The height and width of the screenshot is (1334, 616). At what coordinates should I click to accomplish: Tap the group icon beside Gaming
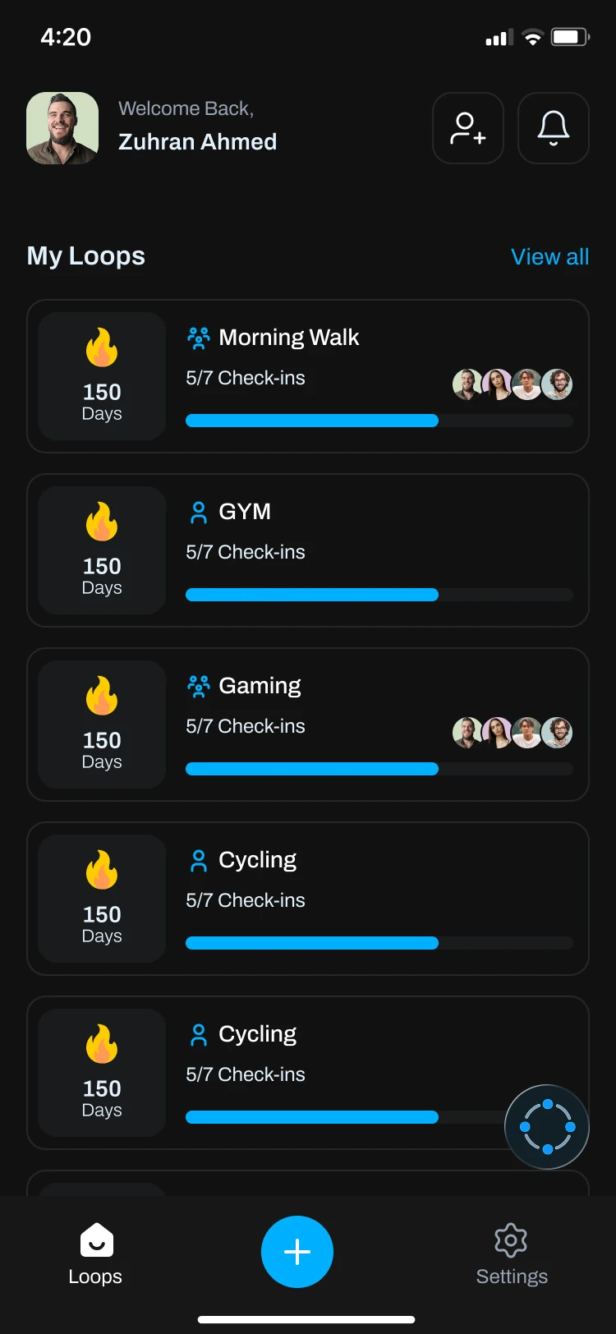click(x=199, y=686)
